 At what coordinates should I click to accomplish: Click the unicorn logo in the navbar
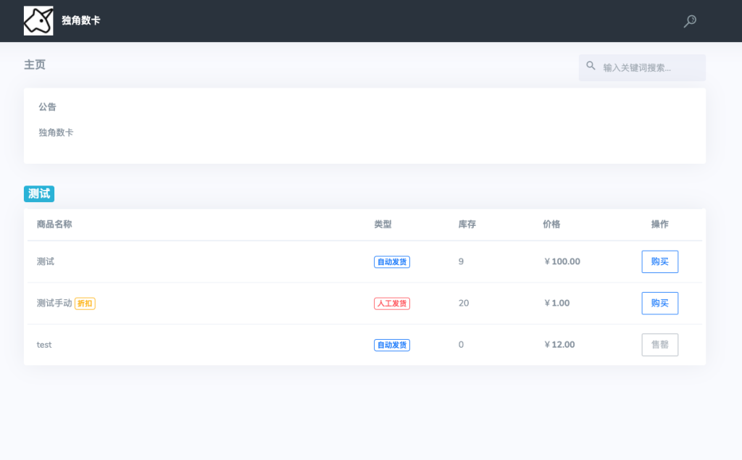(38, 20)
